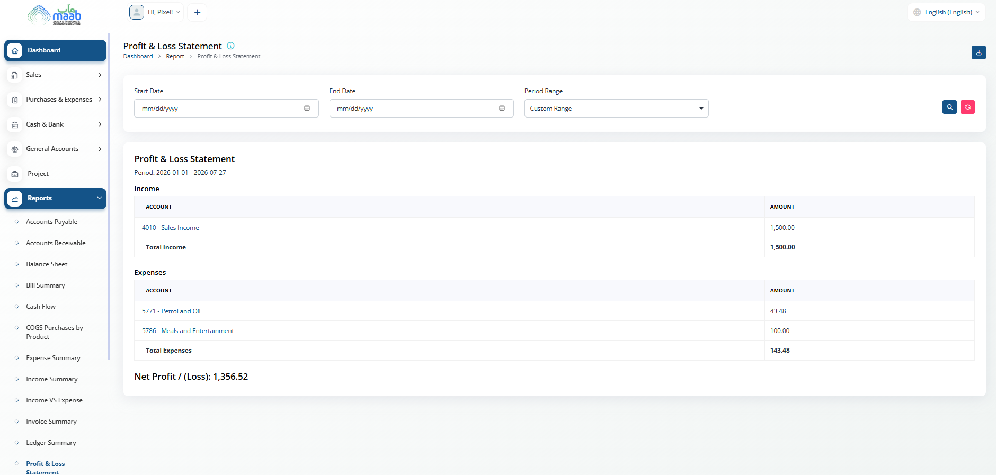Open Expense Summary report
The image size is (996, 475).
(53, 358)
